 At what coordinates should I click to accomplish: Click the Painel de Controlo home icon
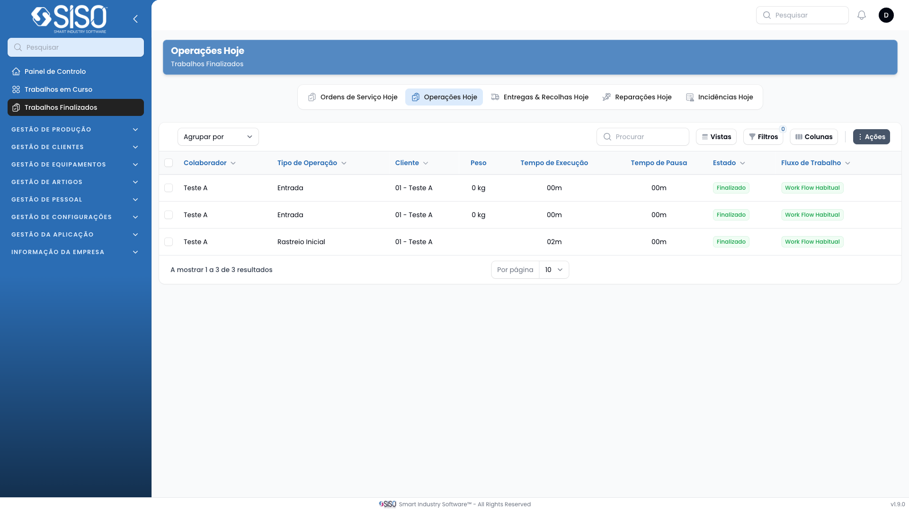click(x=16, y=71)
